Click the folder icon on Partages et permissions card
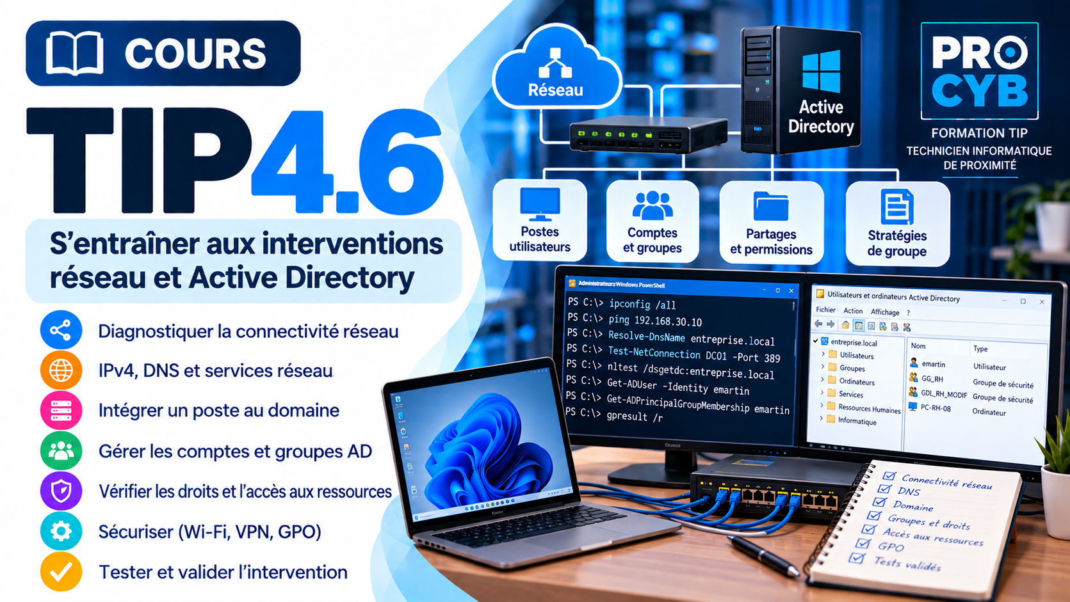The width and height of the screenshot is (1070, 602). (x=771, y=207)
